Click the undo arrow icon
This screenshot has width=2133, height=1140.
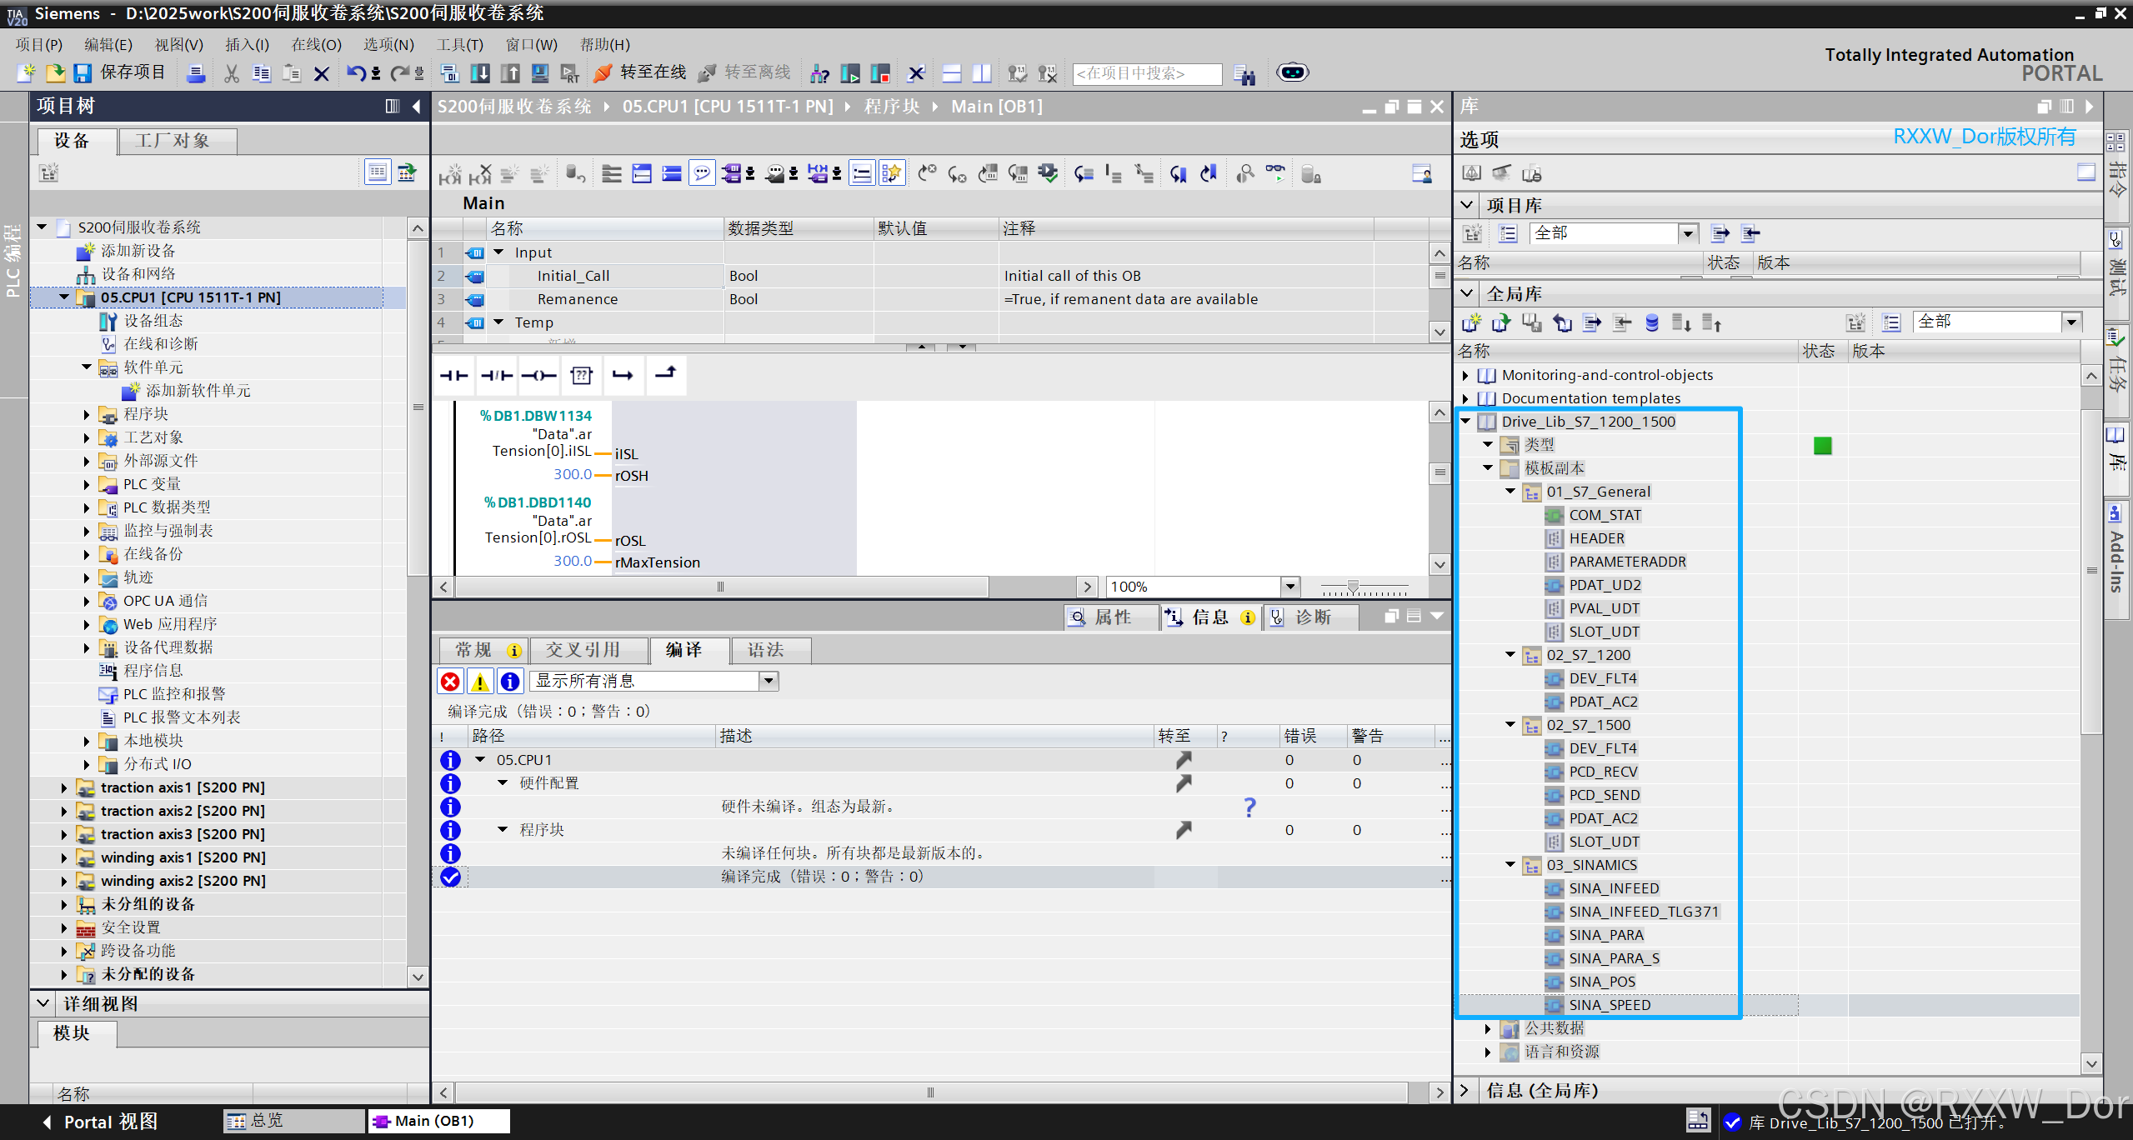click(356, 73)
